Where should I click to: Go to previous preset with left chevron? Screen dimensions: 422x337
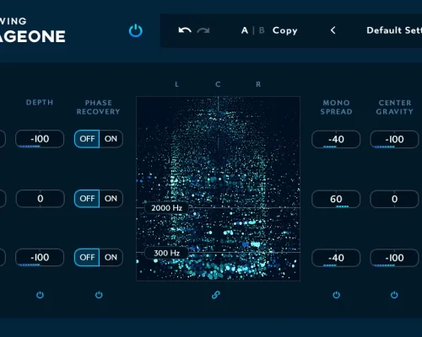coord(333,30)
